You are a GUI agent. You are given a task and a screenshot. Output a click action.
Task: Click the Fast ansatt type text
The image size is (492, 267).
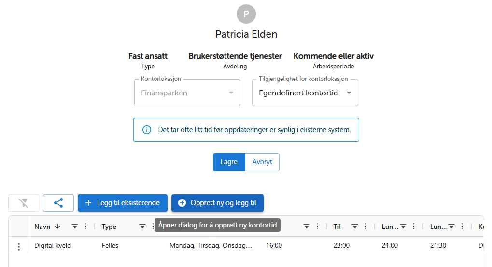click(148, 56)
